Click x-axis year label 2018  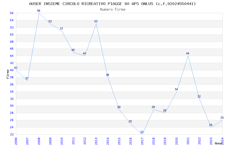154,141
